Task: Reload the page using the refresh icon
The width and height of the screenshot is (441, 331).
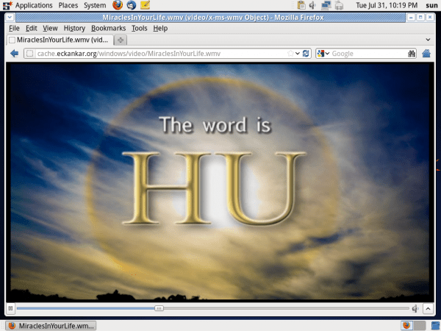Action: [306, 54]
